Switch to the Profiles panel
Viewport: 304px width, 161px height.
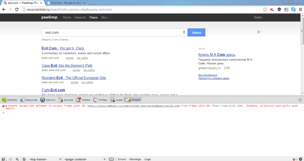100,100
